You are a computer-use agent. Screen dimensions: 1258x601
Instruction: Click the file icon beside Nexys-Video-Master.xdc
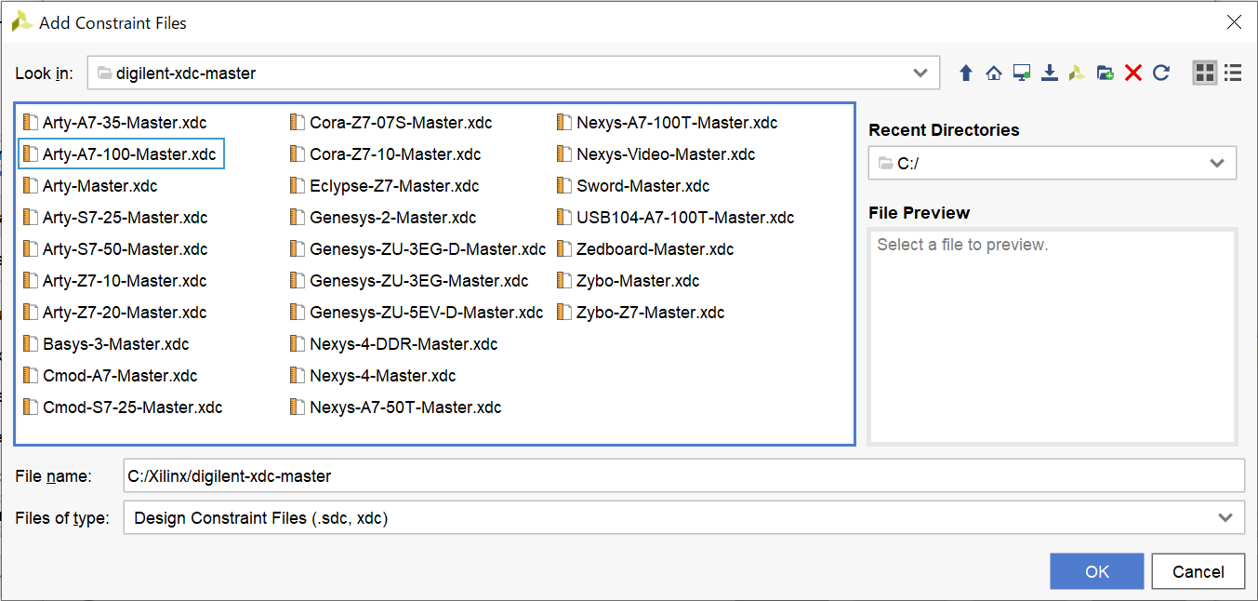coord(564,154)
